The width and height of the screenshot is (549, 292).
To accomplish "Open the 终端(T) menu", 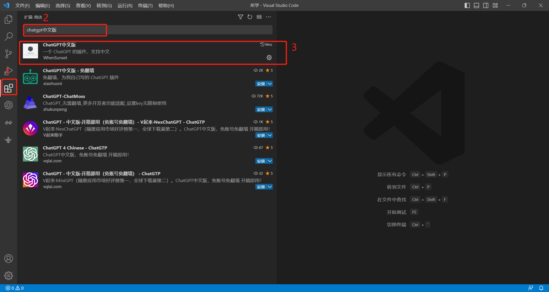I will [x=145, y=5].
